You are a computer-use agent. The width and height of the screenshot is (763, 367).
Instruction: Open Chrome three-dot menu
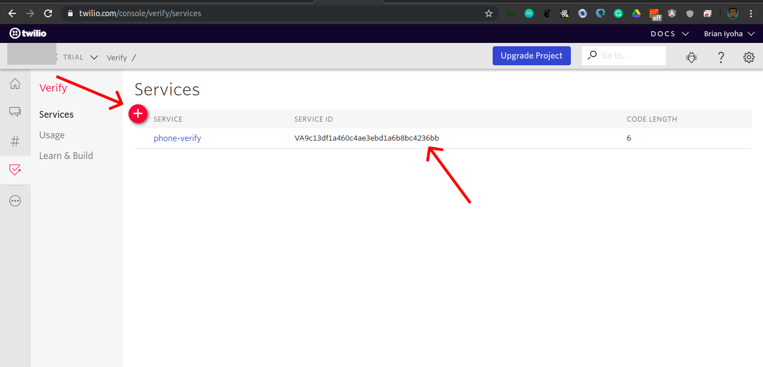[x=751, y=13]
